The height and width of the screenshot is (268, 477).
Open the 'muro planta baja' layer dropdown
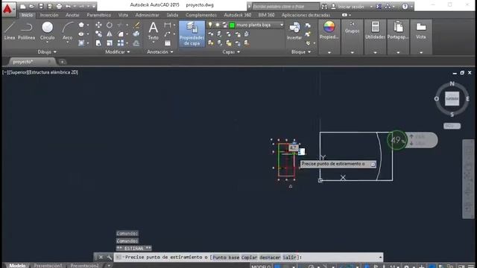pyautogui.click(x=282, y=25)
